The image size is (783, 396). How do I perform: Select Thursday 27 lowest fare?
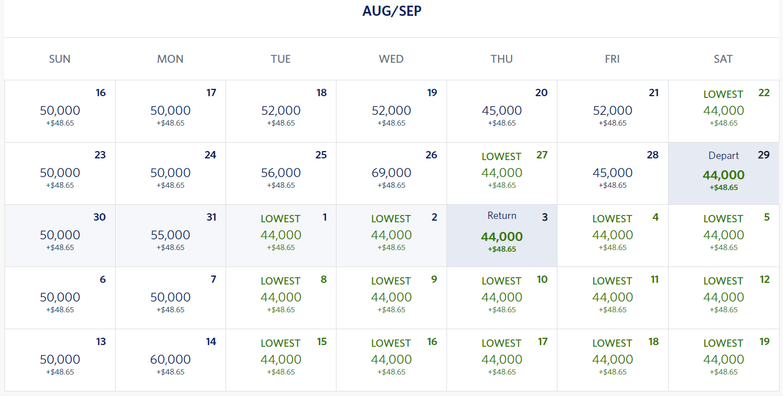click(502, 173)
